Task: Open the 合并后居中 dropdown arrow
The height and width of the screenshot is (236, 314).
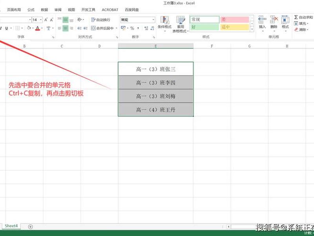Action: point(116,28)
